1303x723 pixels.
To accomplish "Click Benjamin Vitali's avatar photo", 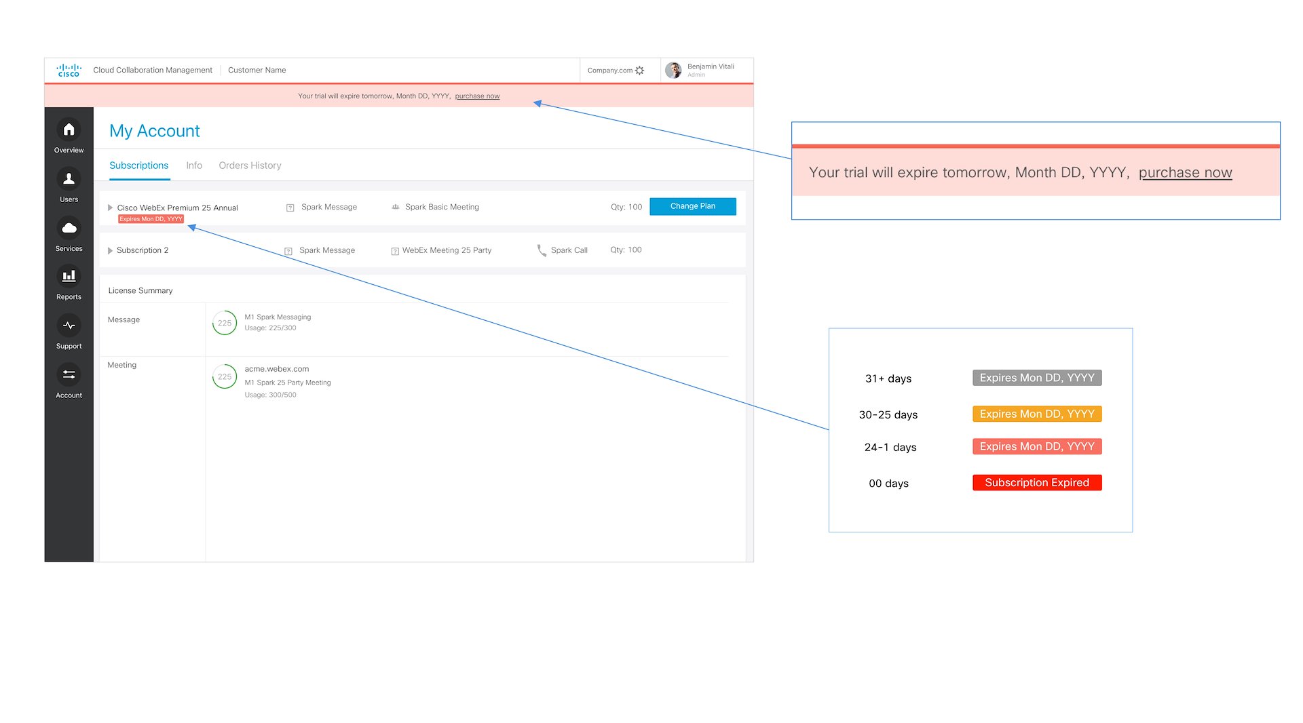I will (673, 71).
